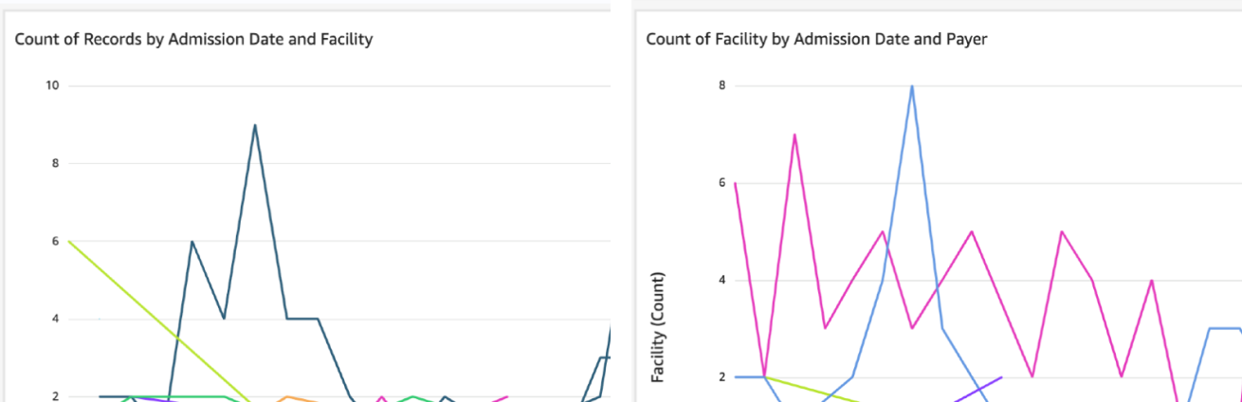Select the orange line bump in left chart
Viewport: 1242px width, 402px height.
coord(286,397)
